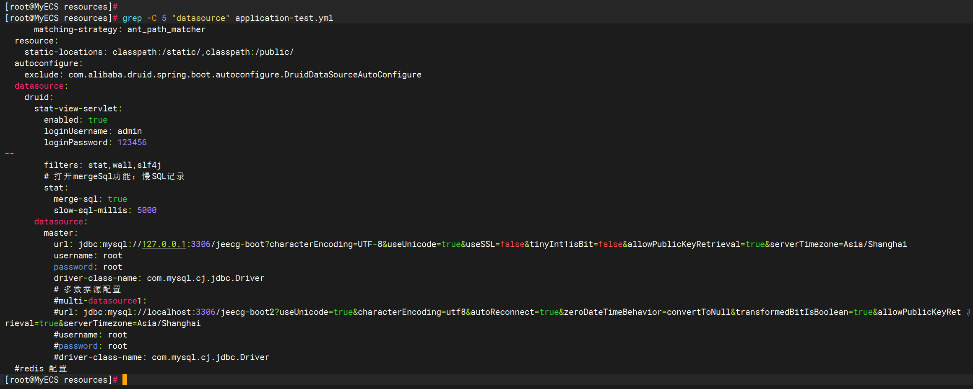The height and width of the screenshot is (389, 973).
Task: Click the nested red datasource: match
Action: (x=61, y=222)
